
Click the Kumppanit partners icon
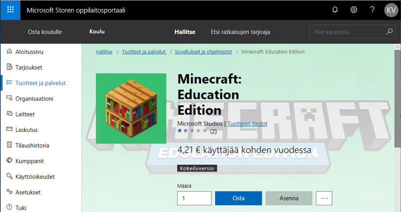pos(10,160)
